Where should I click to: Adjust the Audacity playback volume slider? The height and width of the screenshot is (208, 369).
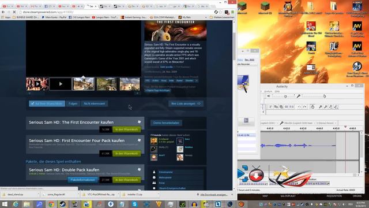coord(284,96)
